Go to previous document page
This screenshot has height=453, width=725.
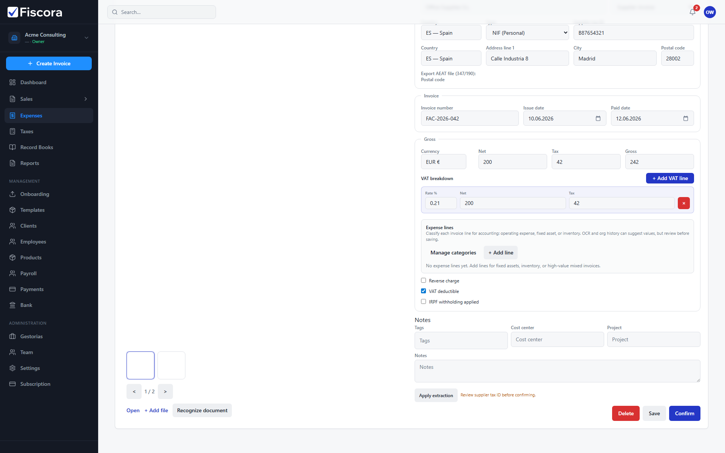pyautogui.click(x=134, y=391)
